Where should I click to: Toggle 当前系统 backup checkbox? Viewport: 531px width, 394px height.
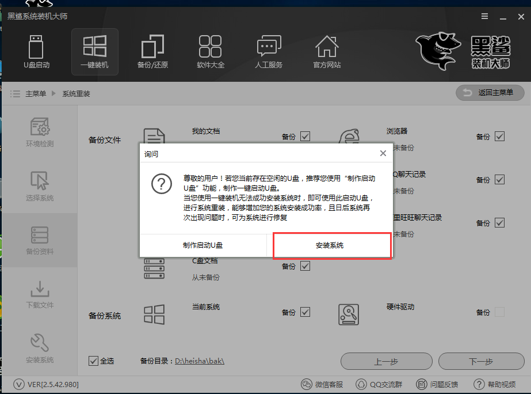point(305,312)
